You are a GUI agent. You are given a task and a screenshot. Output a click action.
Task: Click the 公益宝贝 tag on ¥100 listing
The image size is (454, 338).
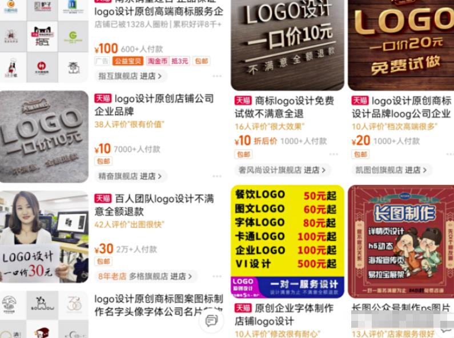click(x=128, y=61)
